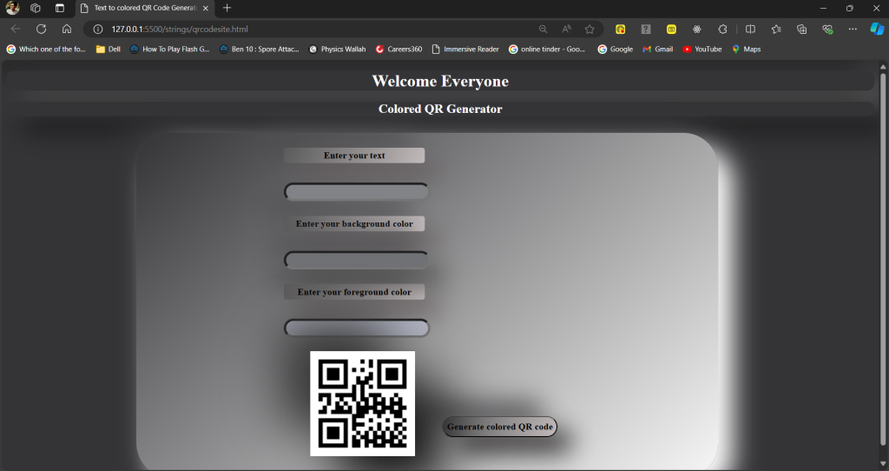Click Generate colored QR code button
Image resolution: width=889 pixels, height=471 pixels.
point(499,427)
